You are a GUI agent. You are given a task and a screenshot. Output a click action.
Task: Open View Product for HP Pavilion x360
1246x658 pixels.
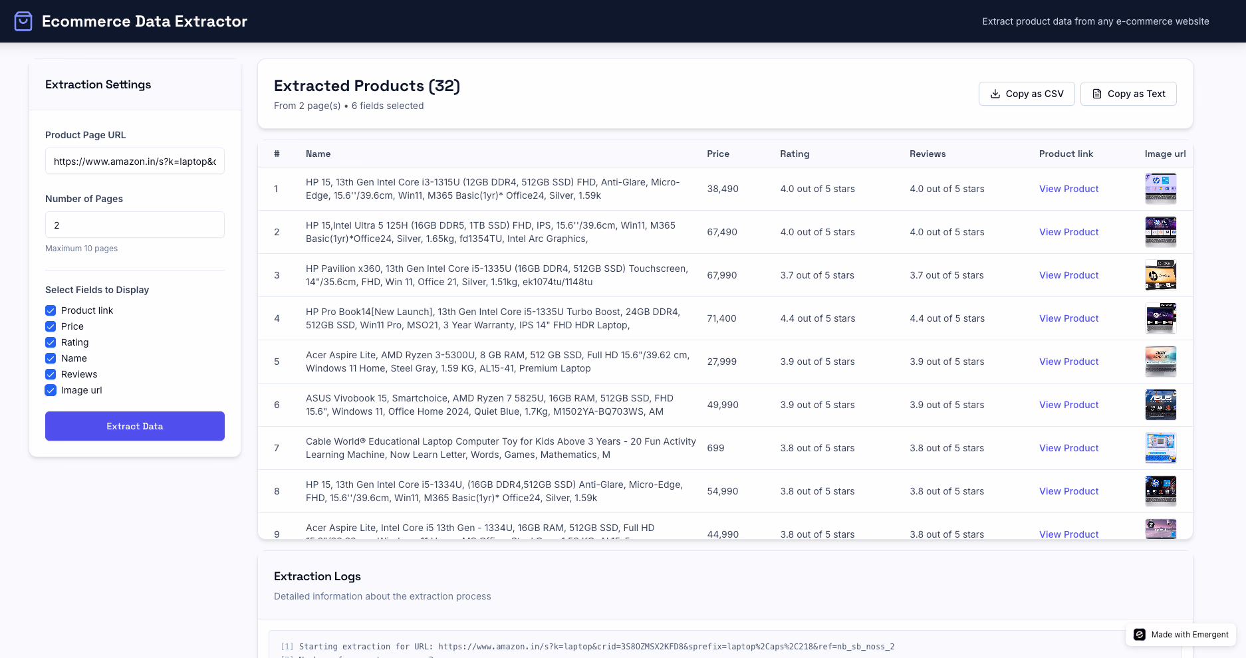point(1068,275)
